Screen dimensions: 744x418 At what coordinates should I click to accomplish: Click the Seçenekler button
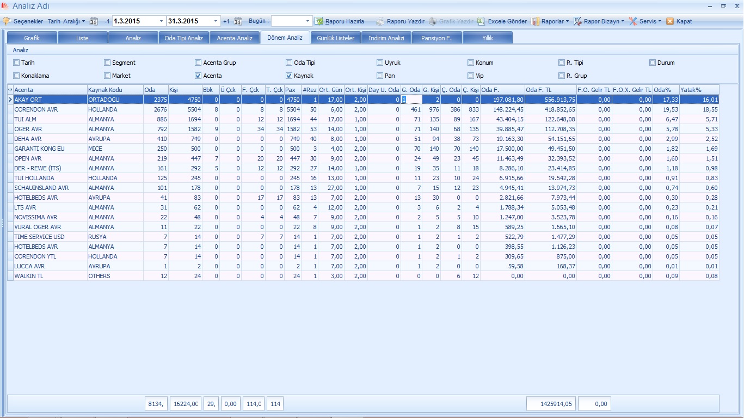(23, 21)
